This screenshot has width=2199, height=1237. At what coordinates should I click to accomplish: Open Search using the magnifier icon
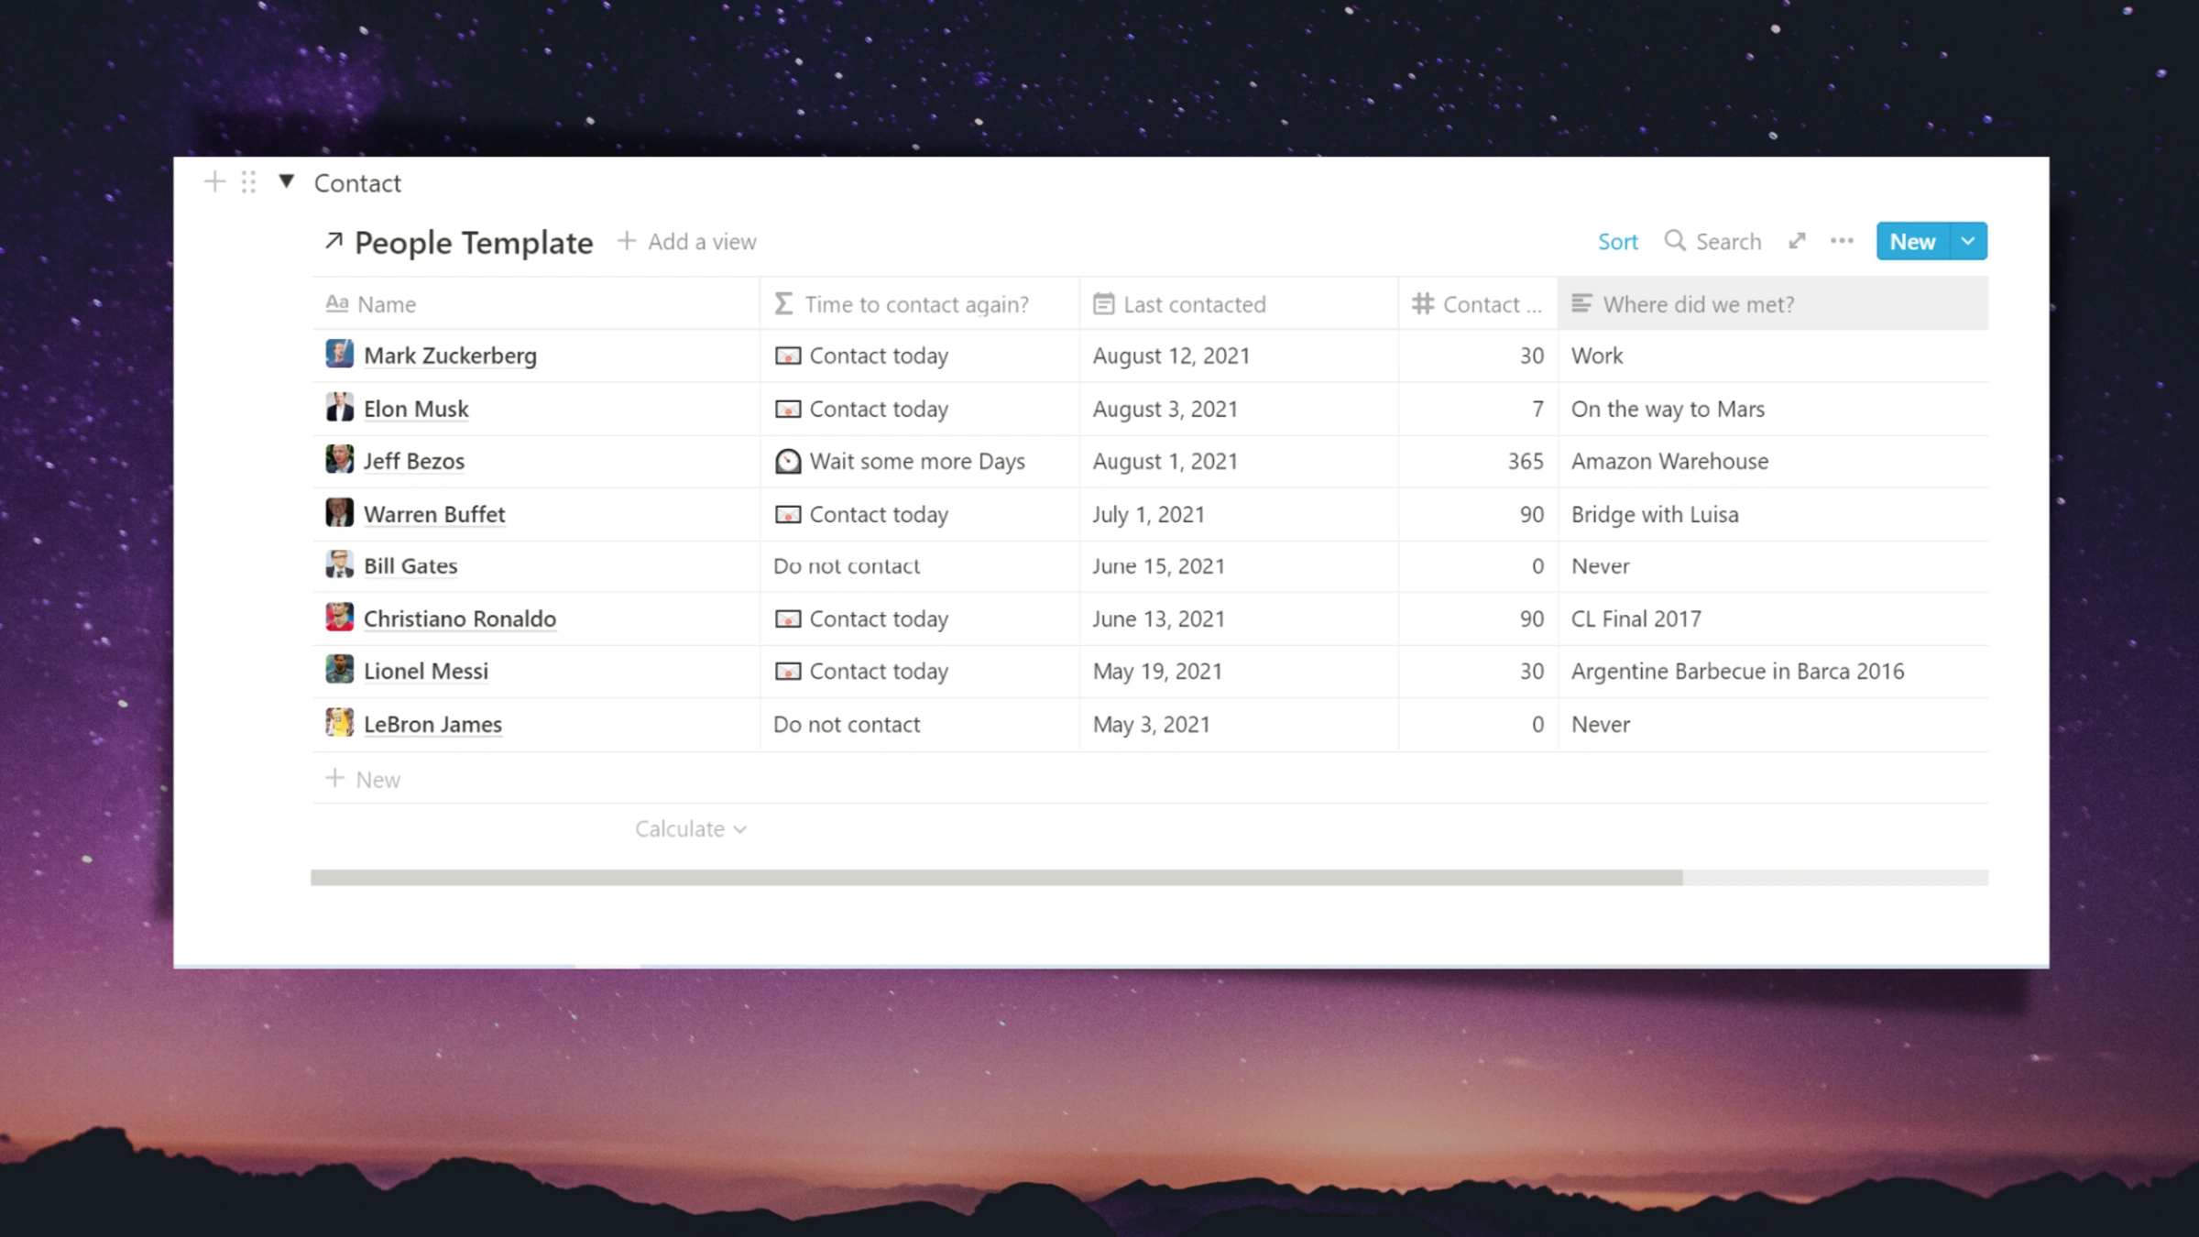(1677, 240)
